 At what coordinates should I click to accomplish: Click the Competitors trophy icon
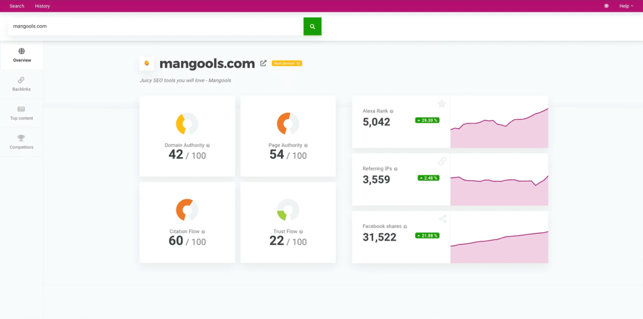coord(21,138)
